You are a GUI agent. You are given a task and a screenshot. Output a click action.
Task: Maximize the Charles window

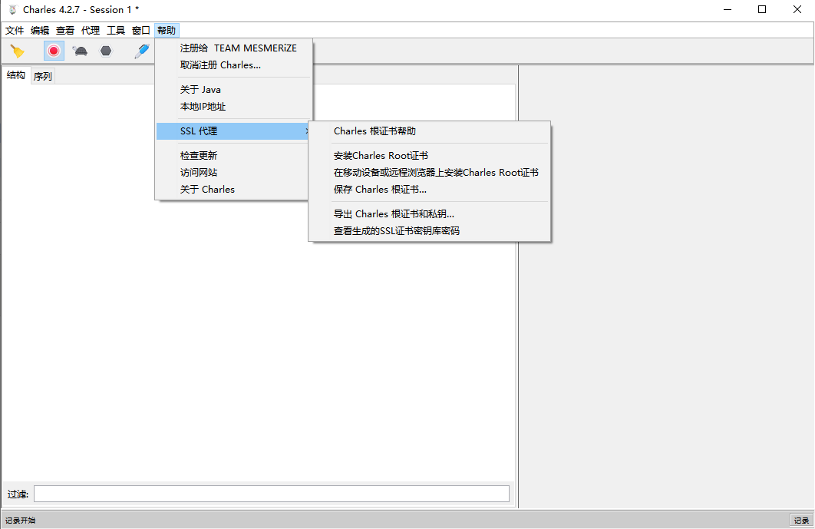pos(762,9)
